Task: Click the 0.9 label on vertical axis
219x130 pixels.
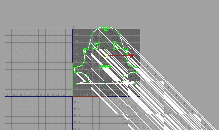Action: tap(75, 34)
